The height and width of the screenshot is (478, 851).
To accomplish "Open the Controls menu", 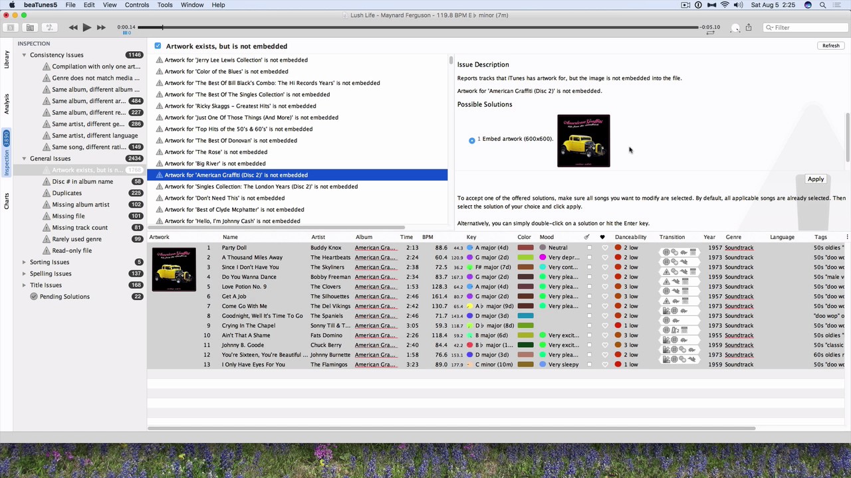I will (137, 5).
